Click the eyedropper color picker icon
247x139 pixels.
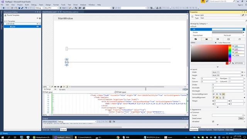click(230, 63)
